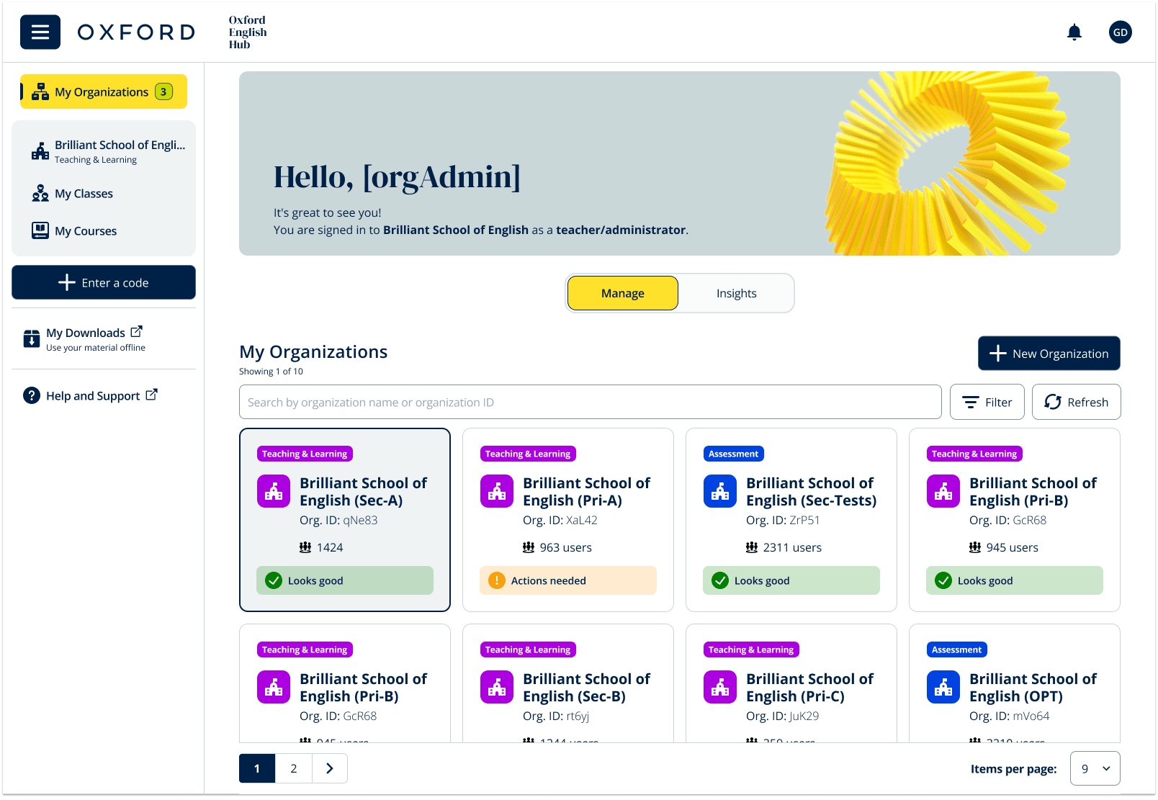
Task: Switch to the Insights tab
Action: pyautogui.click(x=736, y=293)
